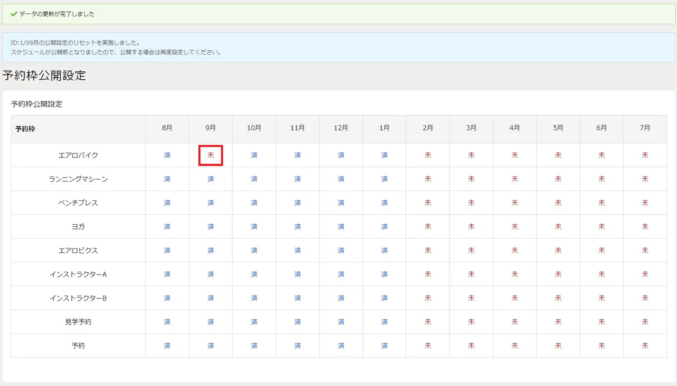Click the 予約枠 column header

click(x=25, y=129)
